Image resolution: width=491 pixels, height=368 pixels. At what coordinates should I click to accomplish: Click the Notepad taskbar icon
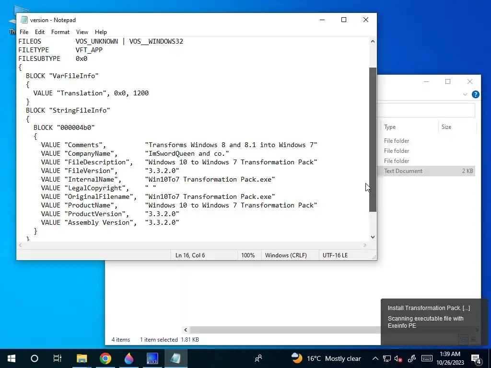pyautogui.click(x=175, y=358)
